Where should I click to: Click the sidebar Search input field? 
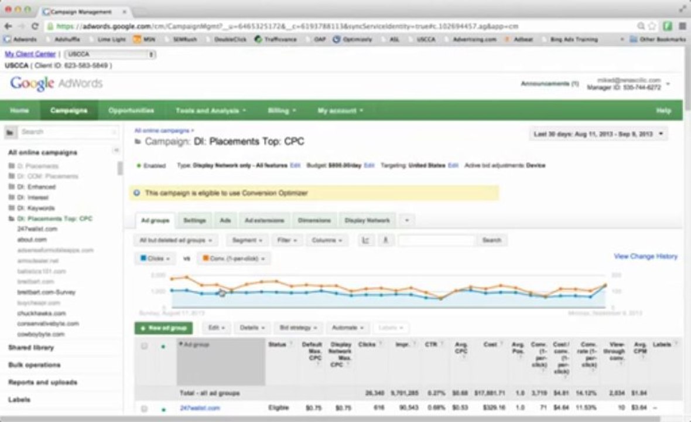69,132
